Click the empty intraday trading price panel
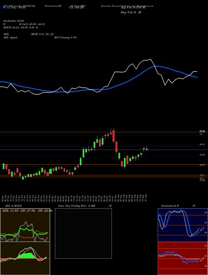Screen dimensions: 208x275 [x=83, y=233]
